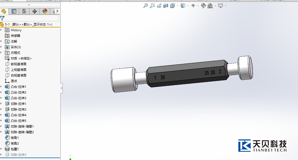Select the dark hexagonal handle of the model
Screen dimensions: 298x160
point(187,73)
